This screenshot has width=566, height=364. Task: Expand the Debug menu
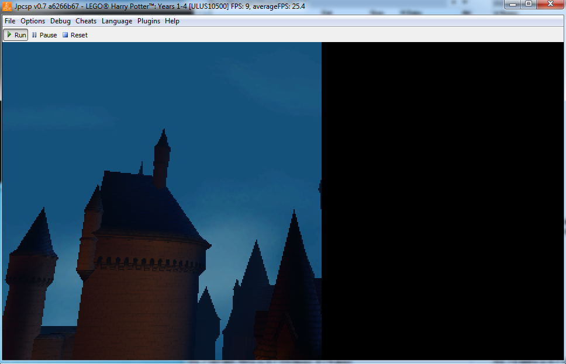point(60,21)
